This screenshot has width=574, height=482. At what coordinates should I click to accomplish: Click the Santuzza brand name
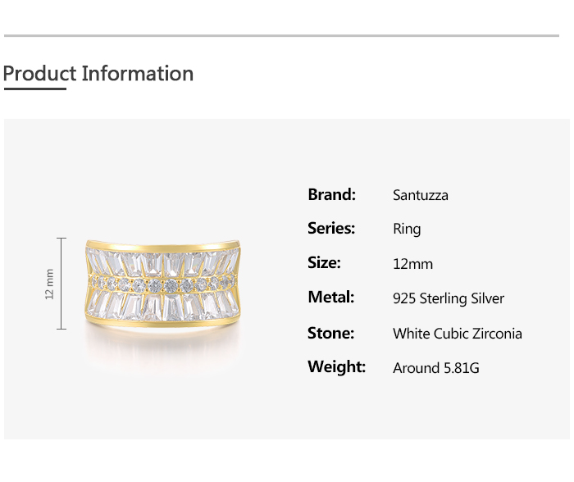pos(420,195)
